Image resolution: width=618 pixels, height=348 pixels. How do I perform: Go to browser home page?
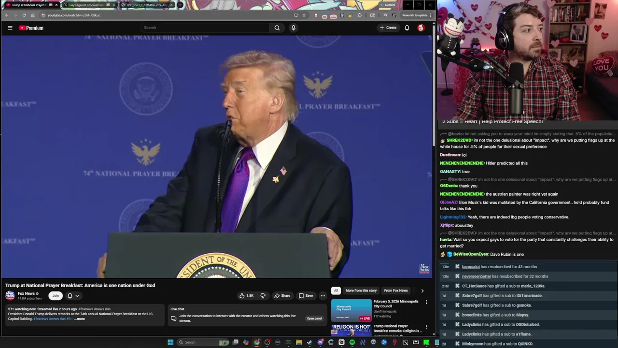(x=33, y=15)
